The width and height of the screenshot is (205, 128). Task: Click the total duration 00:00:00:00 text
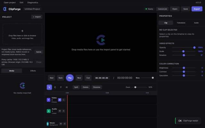125,78
